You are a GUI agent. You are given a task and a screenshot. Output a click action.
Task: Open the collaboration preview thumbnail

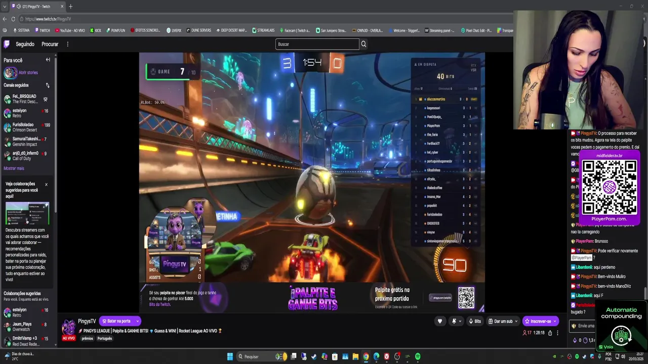(27, 213)
